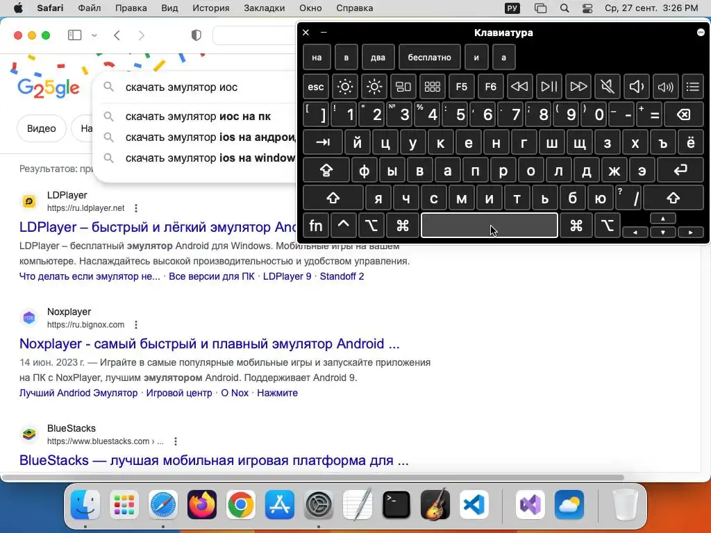Select suggestion 'скачать эмулятор иос на пк'
711x533 pixels.
tap(198, 117)
